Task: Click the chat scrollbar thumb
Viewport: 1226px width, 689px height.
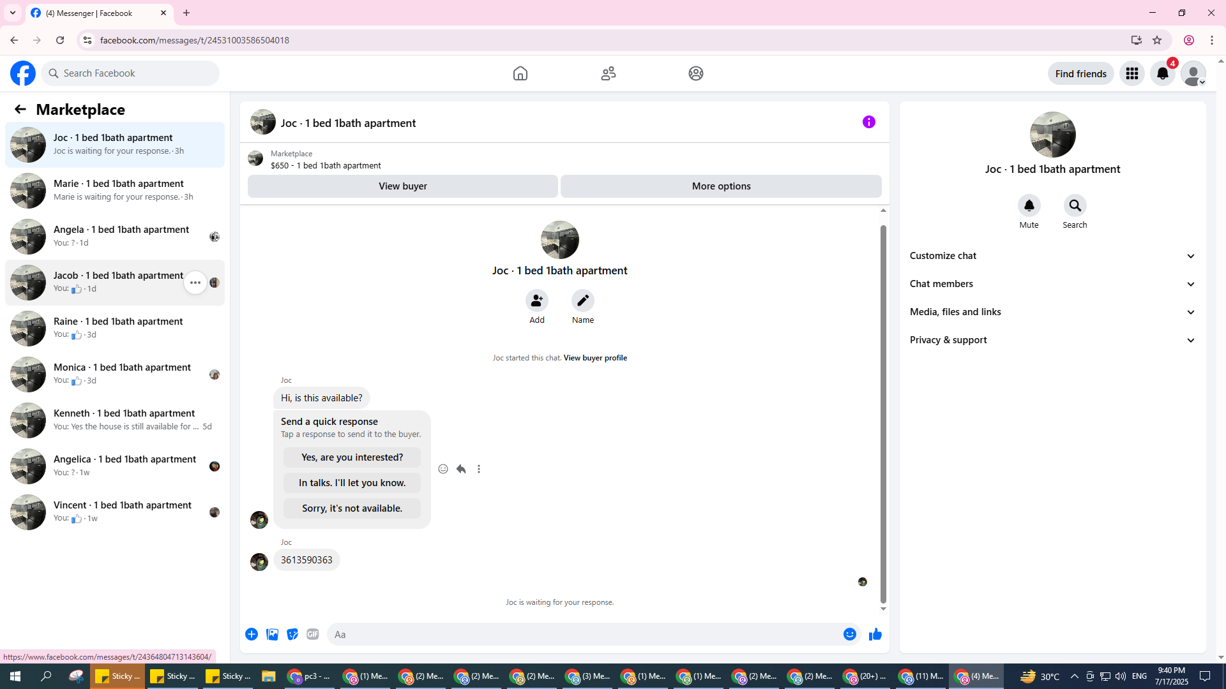Action: tap(884, 413)
